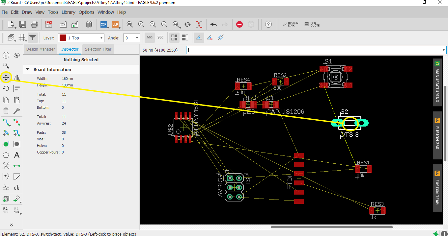Screen dimensions: 448x236
Task: Click the red Stop command icon
Action: [239, 24]
